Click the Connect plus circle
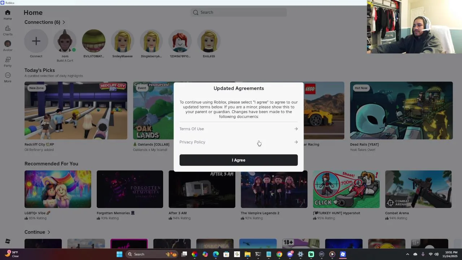 [36, 41]
